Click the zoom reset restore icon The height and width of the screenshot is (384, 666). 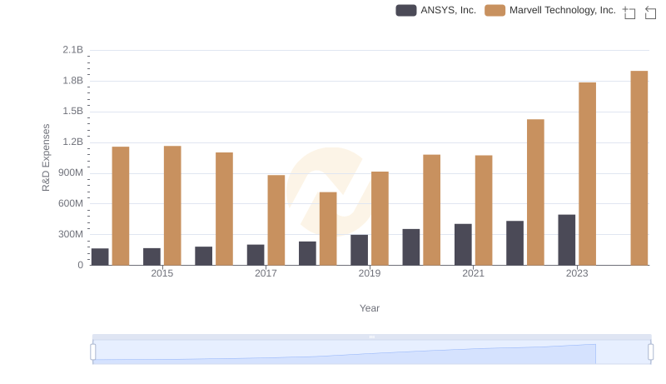(650, 12)
